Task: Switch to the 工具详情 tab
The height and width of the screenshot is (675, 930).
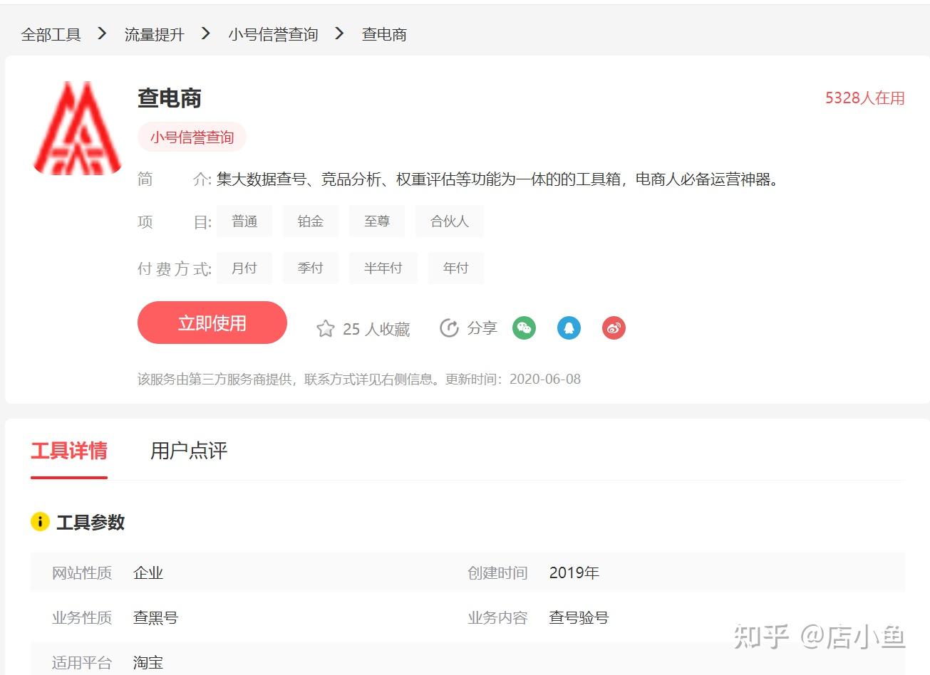Action: tap(69, 451)
